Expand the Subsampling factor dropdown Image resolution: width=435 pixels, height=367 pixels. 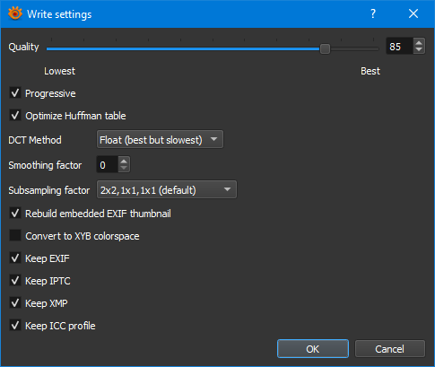167,189
